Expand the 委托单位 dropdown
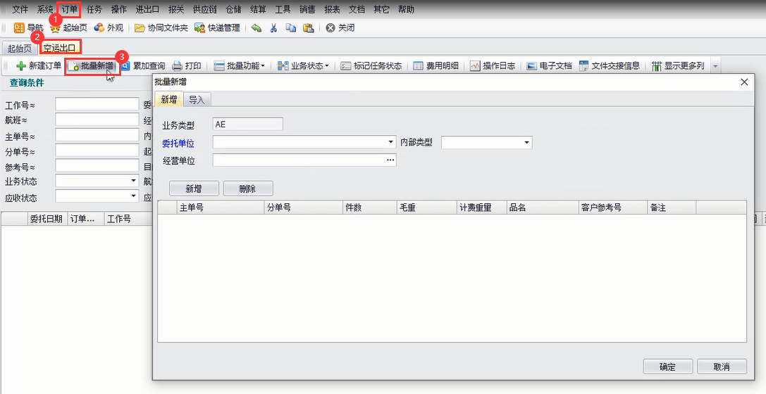Screen dimensions: 766x394 (x=390, y=143)
